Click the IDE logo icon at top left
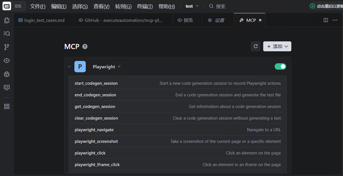 7,6
